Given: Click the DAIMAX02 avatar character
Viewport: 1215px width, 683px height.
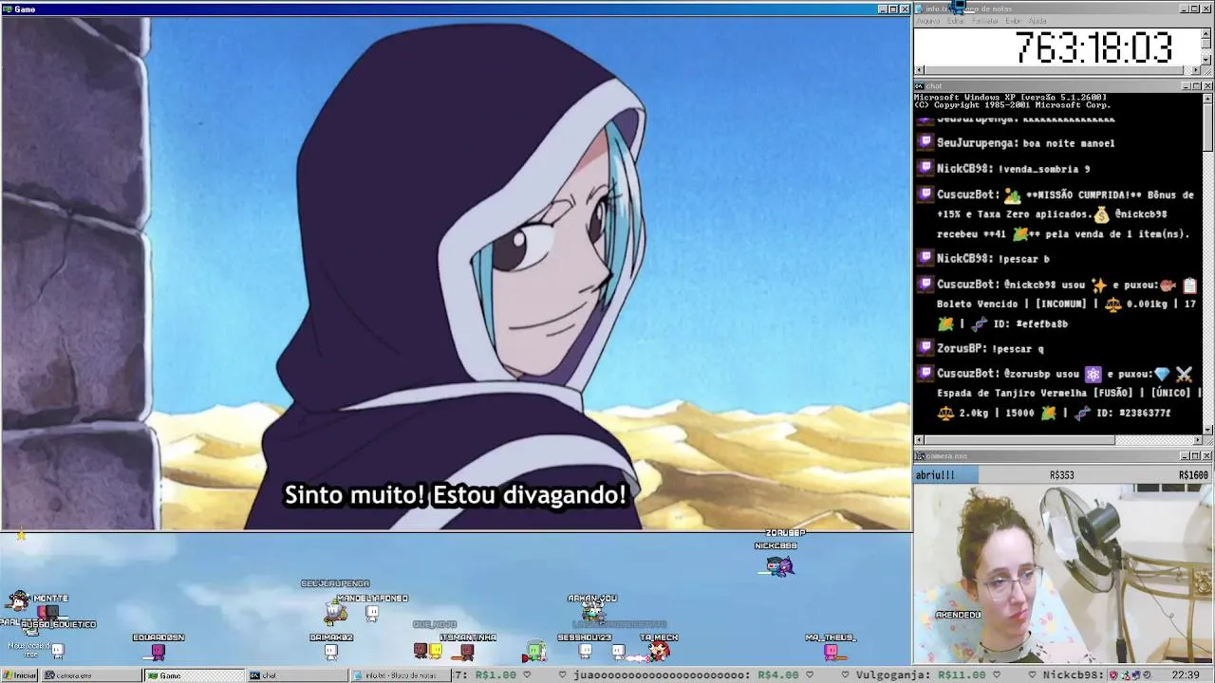Looking at the screenshot, I should [x=330, y=652].
